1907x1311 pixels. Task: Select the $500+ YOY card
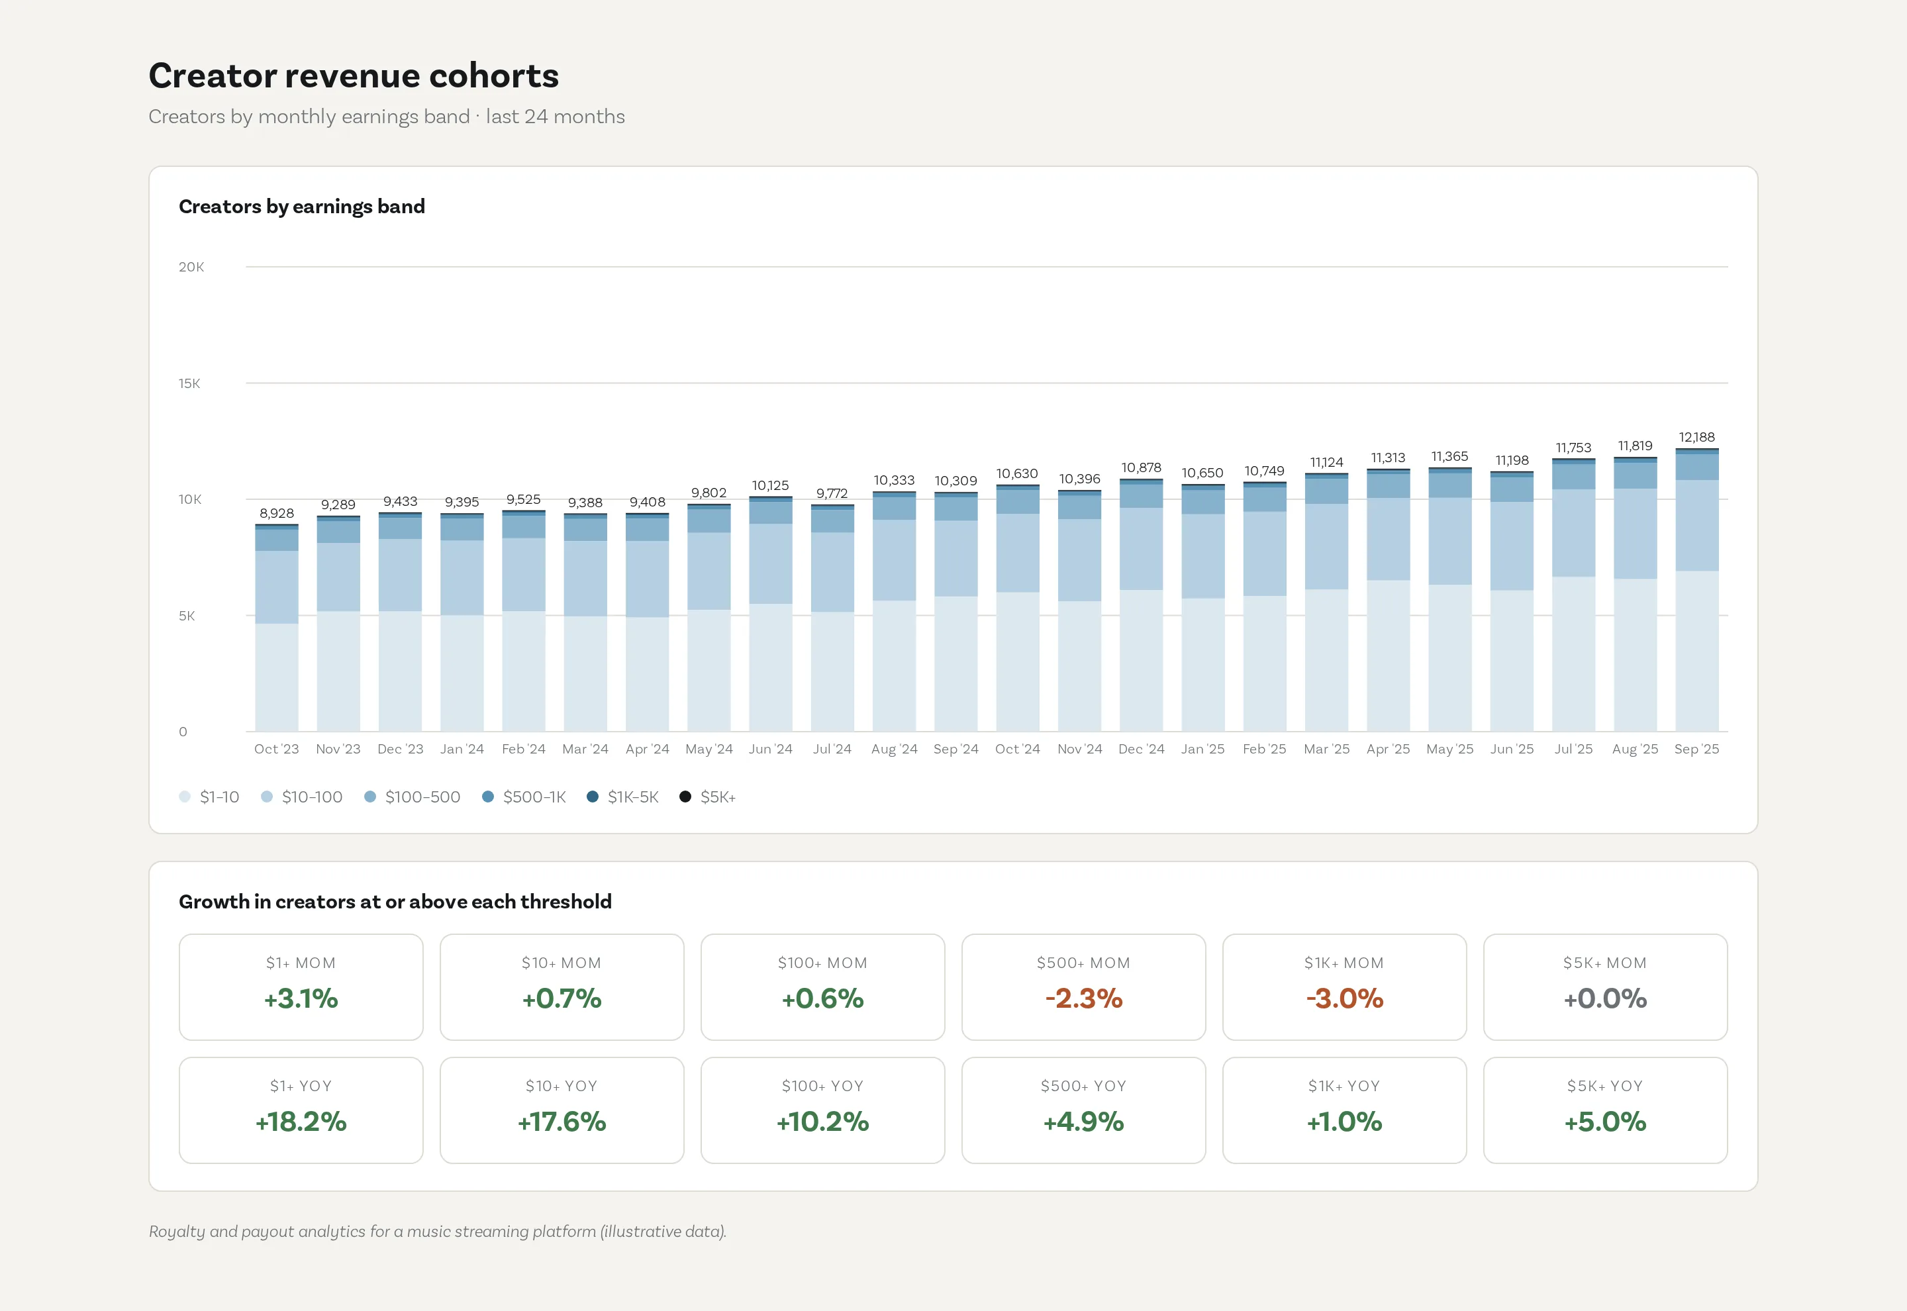[x=1083, y=1110]
